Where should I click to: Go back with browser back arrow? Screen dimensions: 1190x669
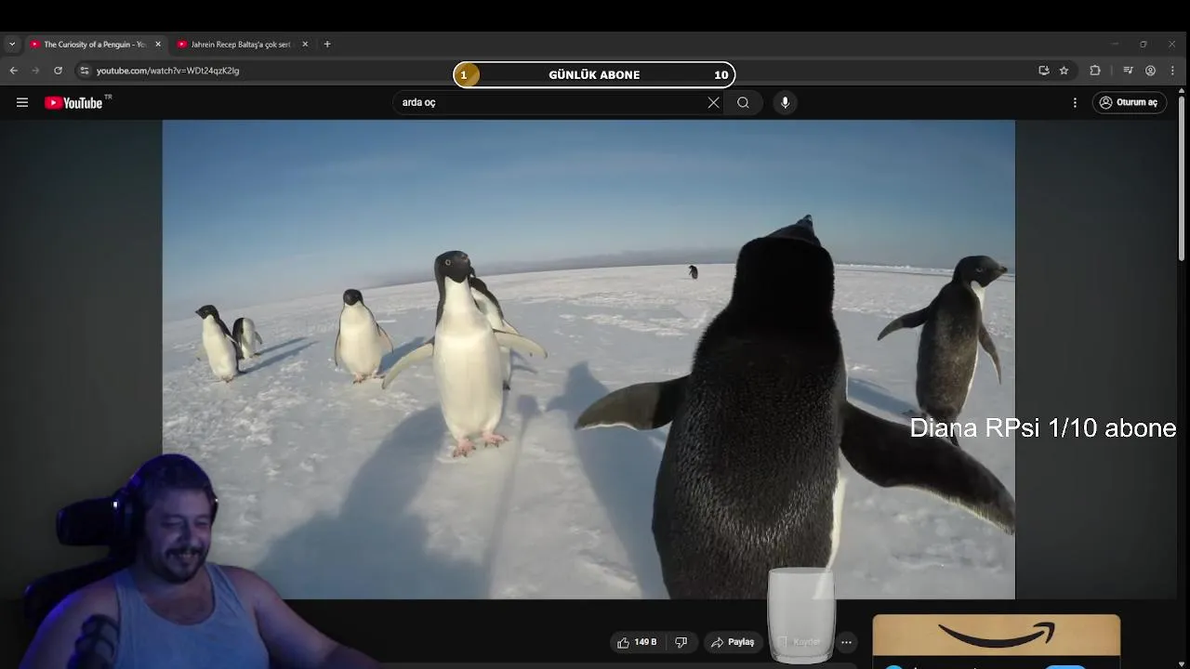(x=13, y=71)
